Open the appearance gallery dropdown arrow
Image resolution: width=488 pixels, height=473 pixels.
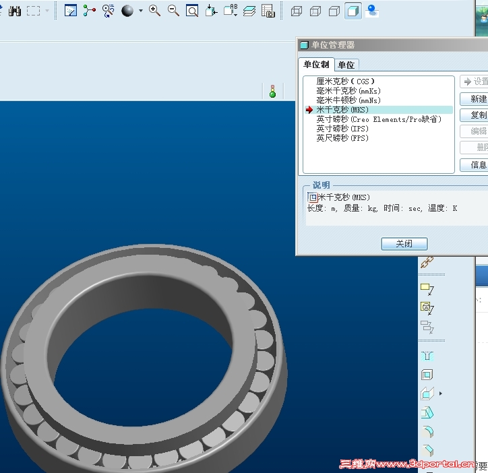141,11
